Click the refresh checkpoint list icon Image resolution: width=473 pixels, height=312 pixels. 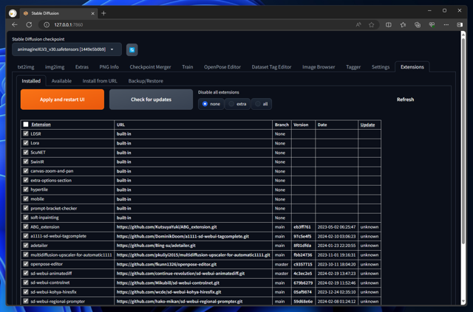click(x=132, y=50)
